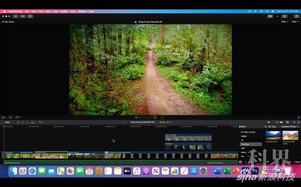Viewport: 301px width, 187px height.
Task: Open the enhancements wand dropdown below viewer
Action: tap(11, 118)
